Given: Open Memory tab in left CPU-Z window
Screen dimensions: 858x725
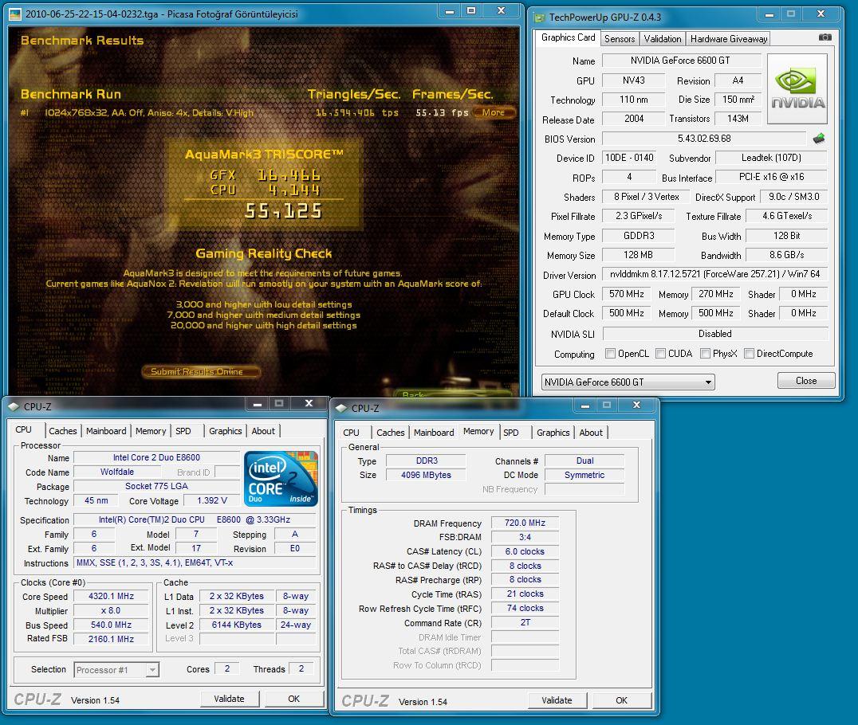Looking at the screenshot, I should [151, 431].
